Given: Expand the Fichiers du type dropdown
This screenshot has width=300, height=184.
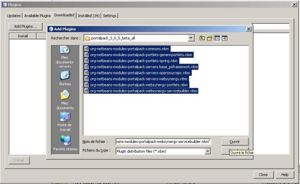Looking at the screenshot, I should [207, 151].
